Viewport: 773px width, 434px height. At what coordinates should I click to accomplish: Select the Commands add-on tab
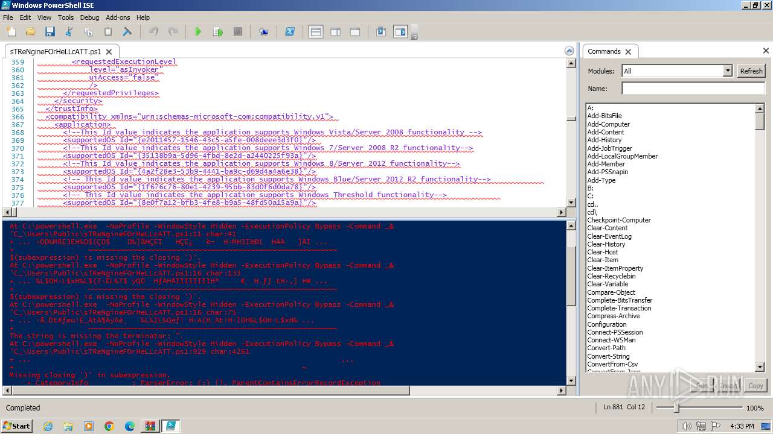[604, 51]
